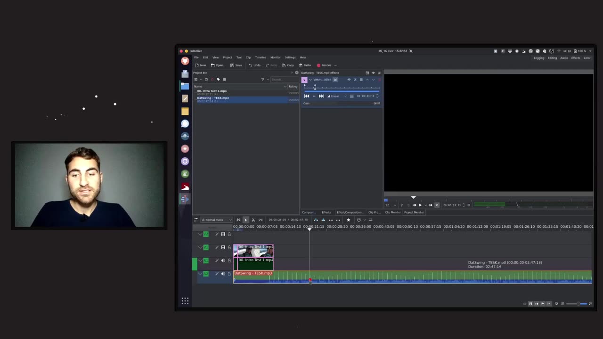Image resolution: width=603 pixels, height=339 pixels.
Task: Click the red delete clip icon in Project Bin
Action: coord(212,79)
